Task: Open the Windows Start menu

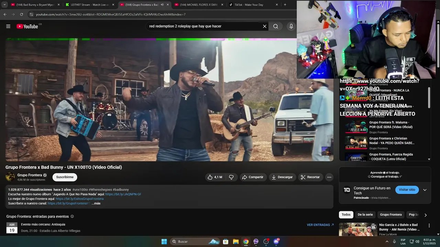Action: tap(164, 242)
